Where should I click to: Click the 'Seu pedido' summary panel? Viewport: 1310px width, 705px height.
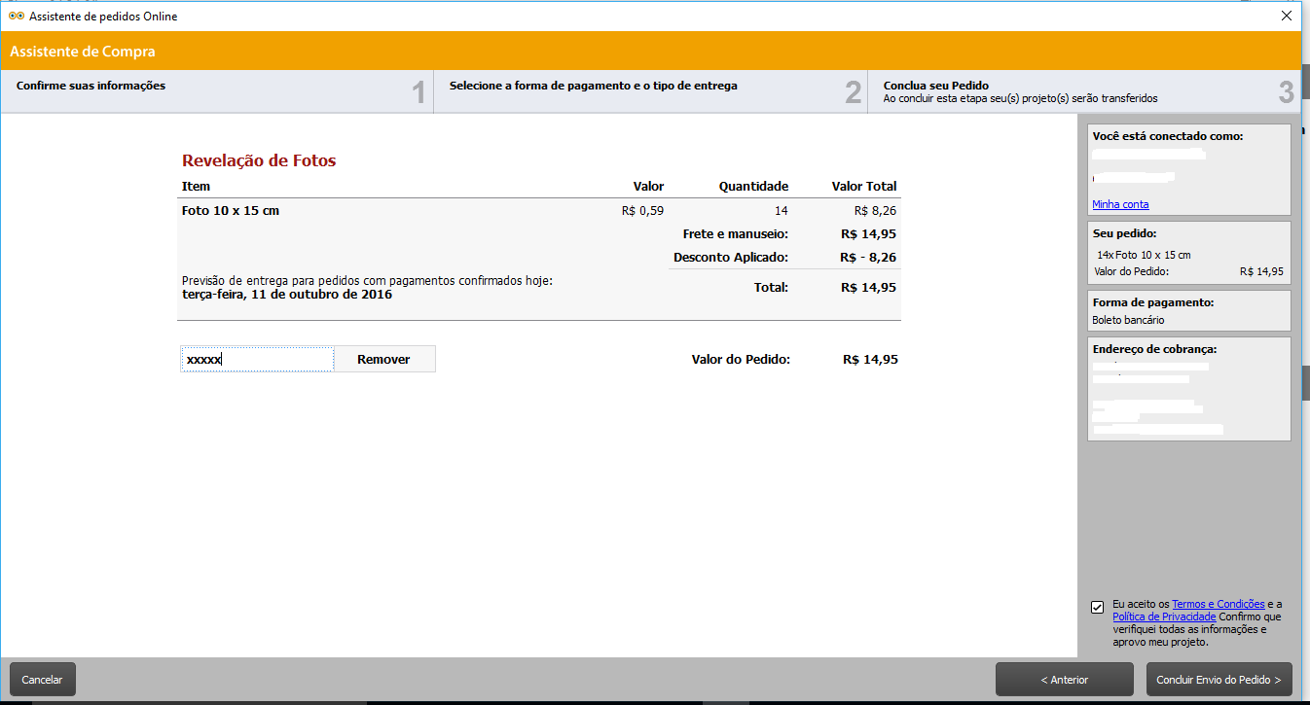(x=1188, y=253)
